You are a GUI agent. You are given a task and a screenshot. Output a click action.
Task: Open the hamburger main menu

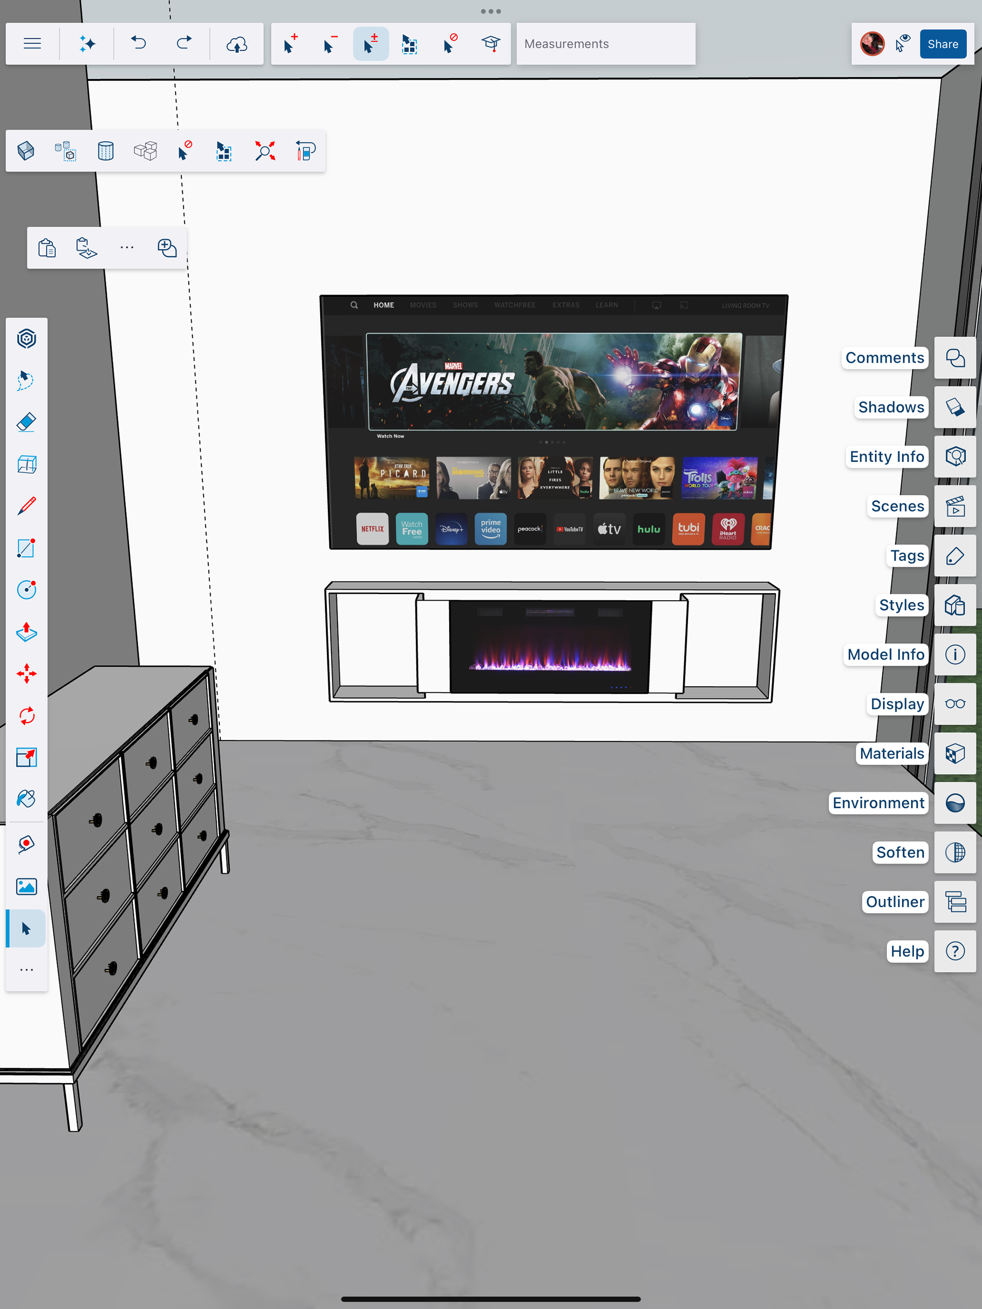click(33, 44)
